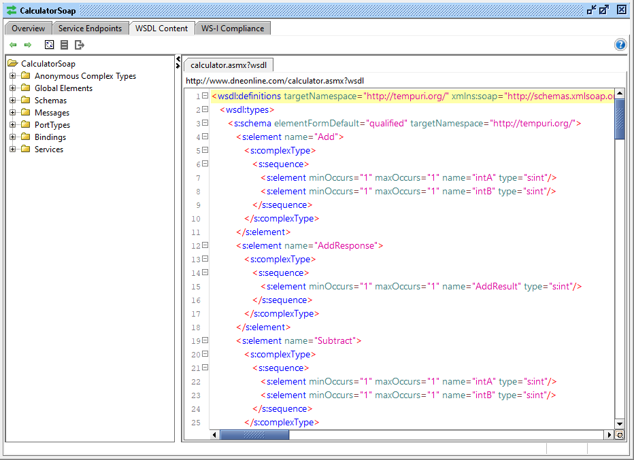Click the horizontal scrollbar thumb in editor
The height and width of the screenshot is (460, 634).
coord(255,435)
